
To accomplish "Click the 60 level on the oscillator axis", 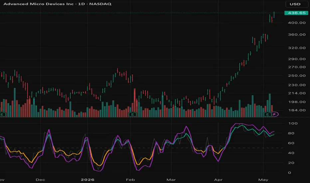I will click(x=291, y=143).
